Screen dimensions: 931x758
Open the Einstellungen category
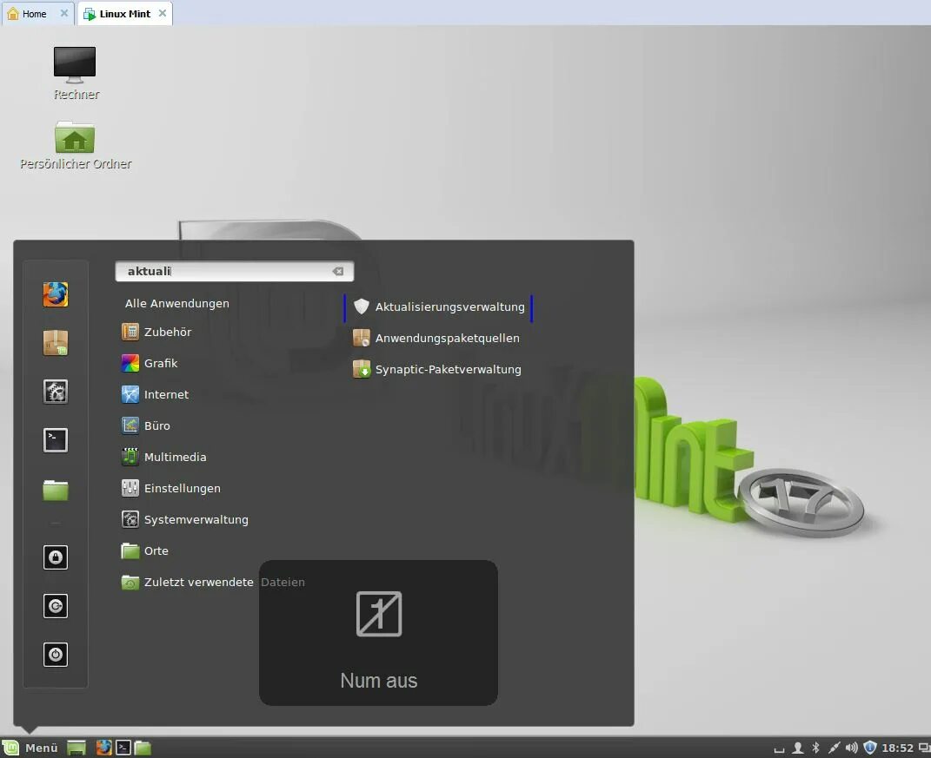pos(171,488)
